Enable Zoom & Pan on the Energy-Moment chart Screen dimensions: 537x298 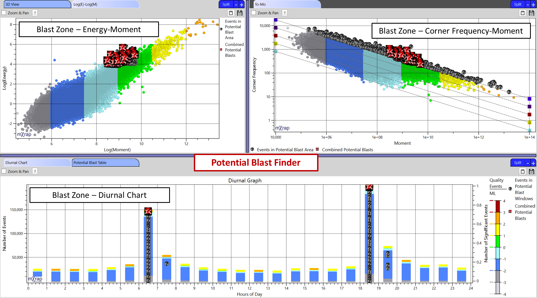coord(4,13)
